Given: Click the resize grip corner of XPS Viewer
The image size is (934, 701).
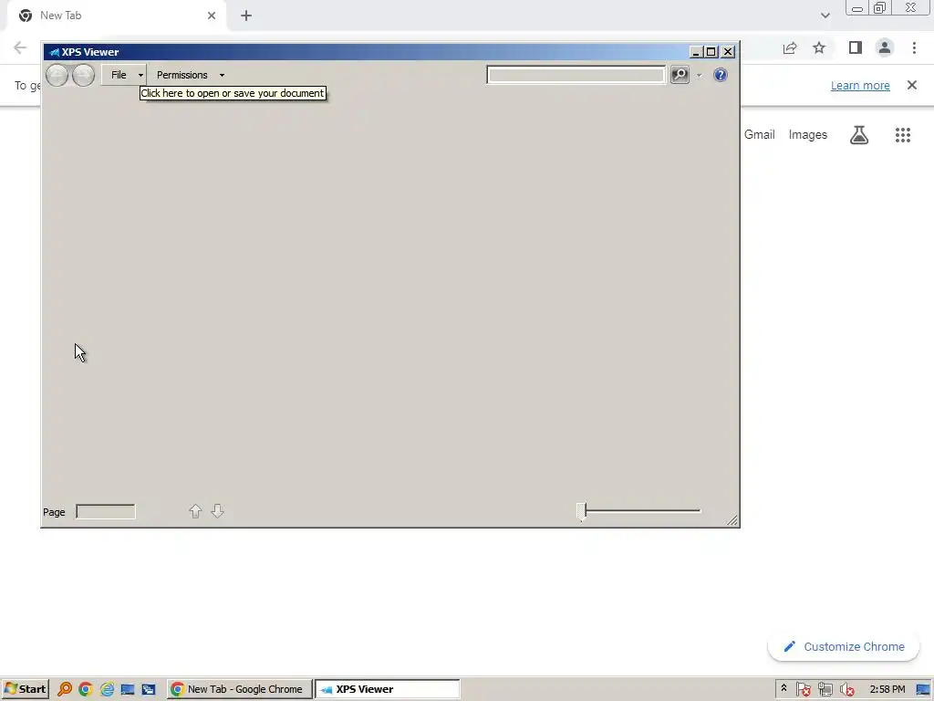Looking at the screenshot, I should (x=732, y=520).
